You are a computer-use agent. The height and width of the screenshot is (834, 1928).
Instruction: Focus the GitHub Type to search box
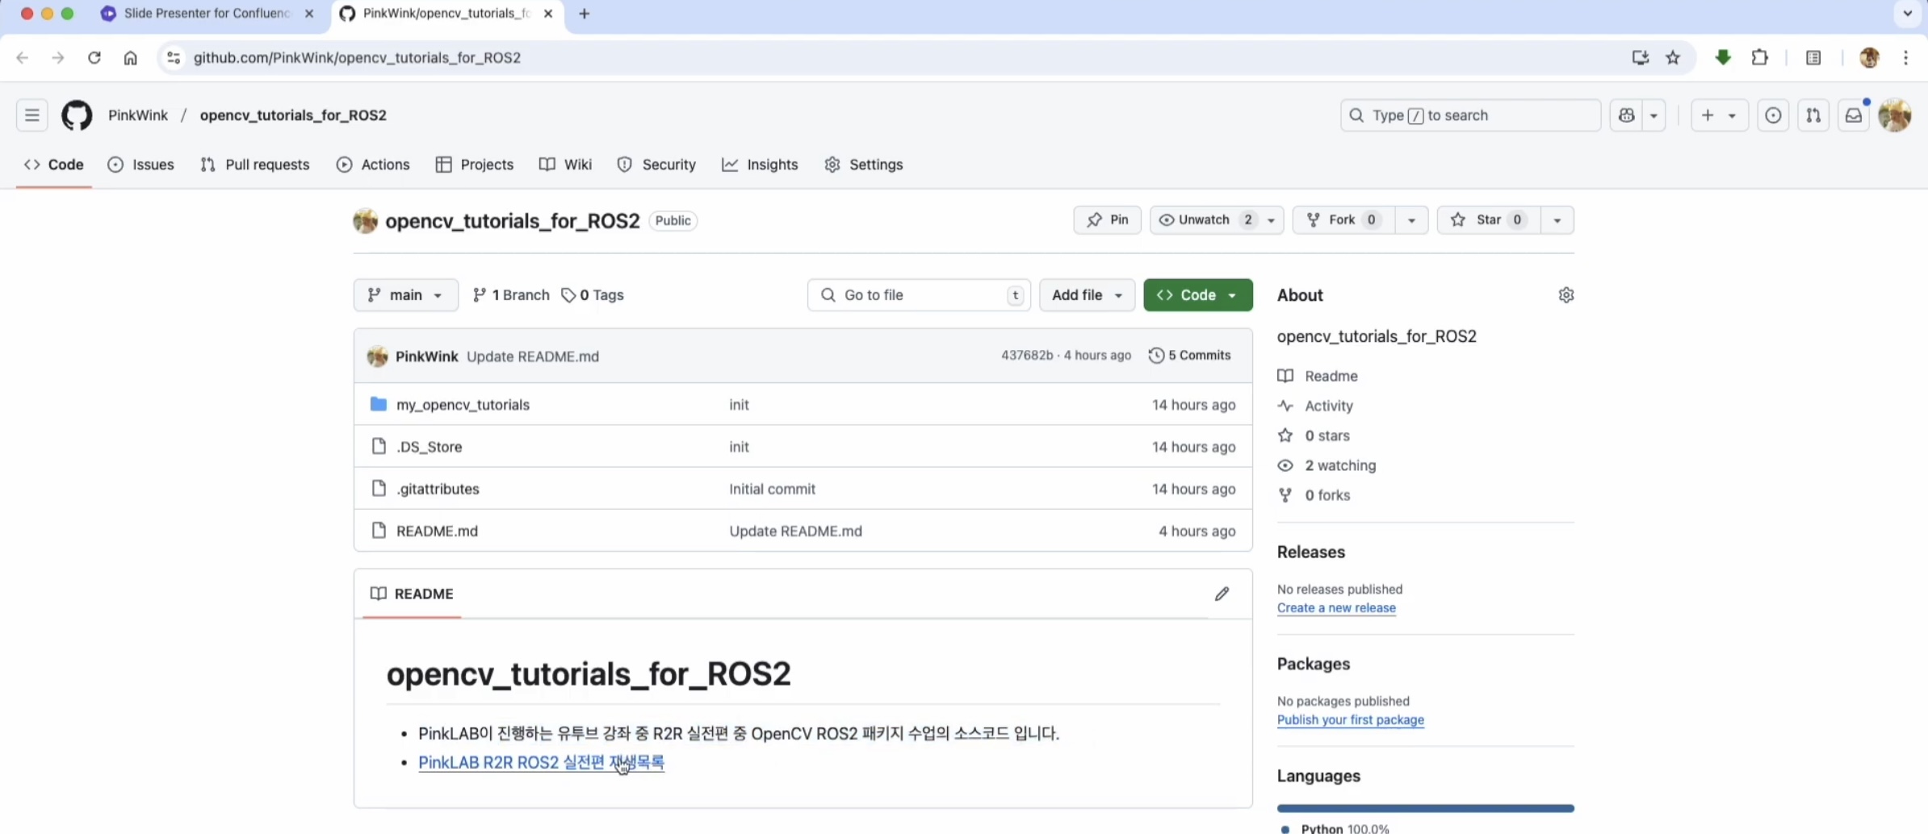(x=1470, y=115)
